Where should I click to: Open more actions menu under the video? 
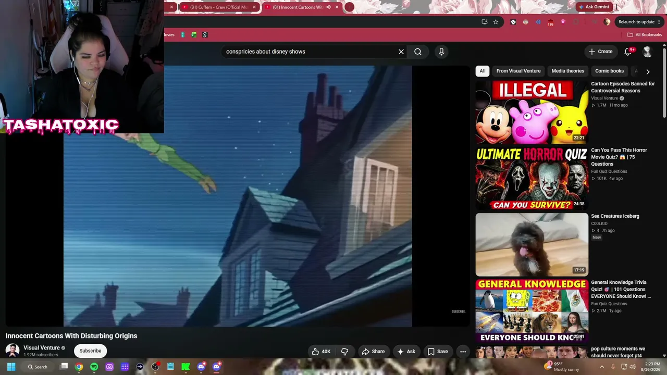click(x=463, y=352)
